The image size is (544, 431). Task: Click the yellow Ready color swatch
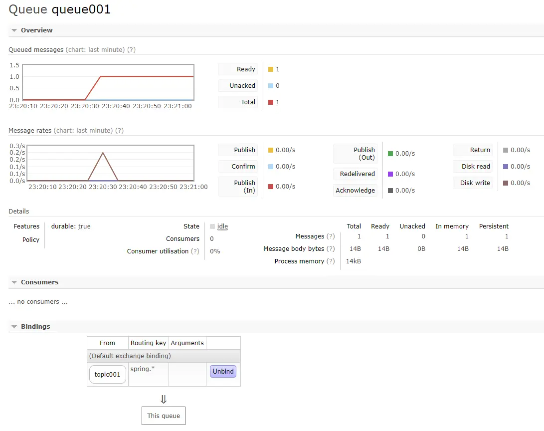coord(271,69)
